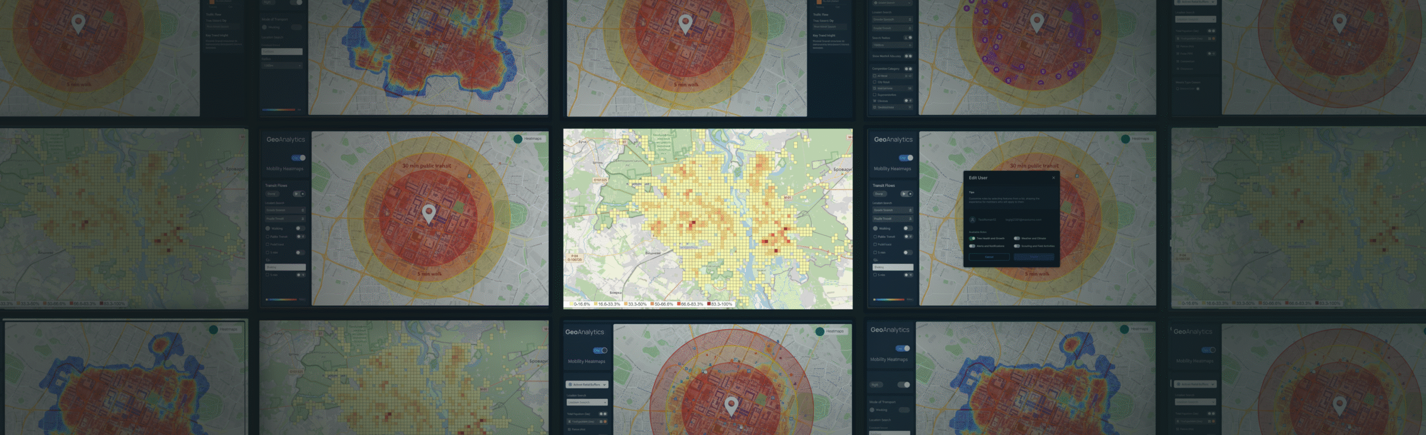
Task: Click the Save button in Edit User
Action: pos(1034,257)
